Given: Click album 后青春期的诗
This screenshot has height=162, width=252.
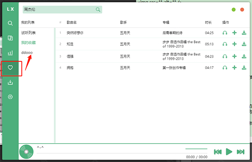Looking at the screenshot, I should (173, 33).
